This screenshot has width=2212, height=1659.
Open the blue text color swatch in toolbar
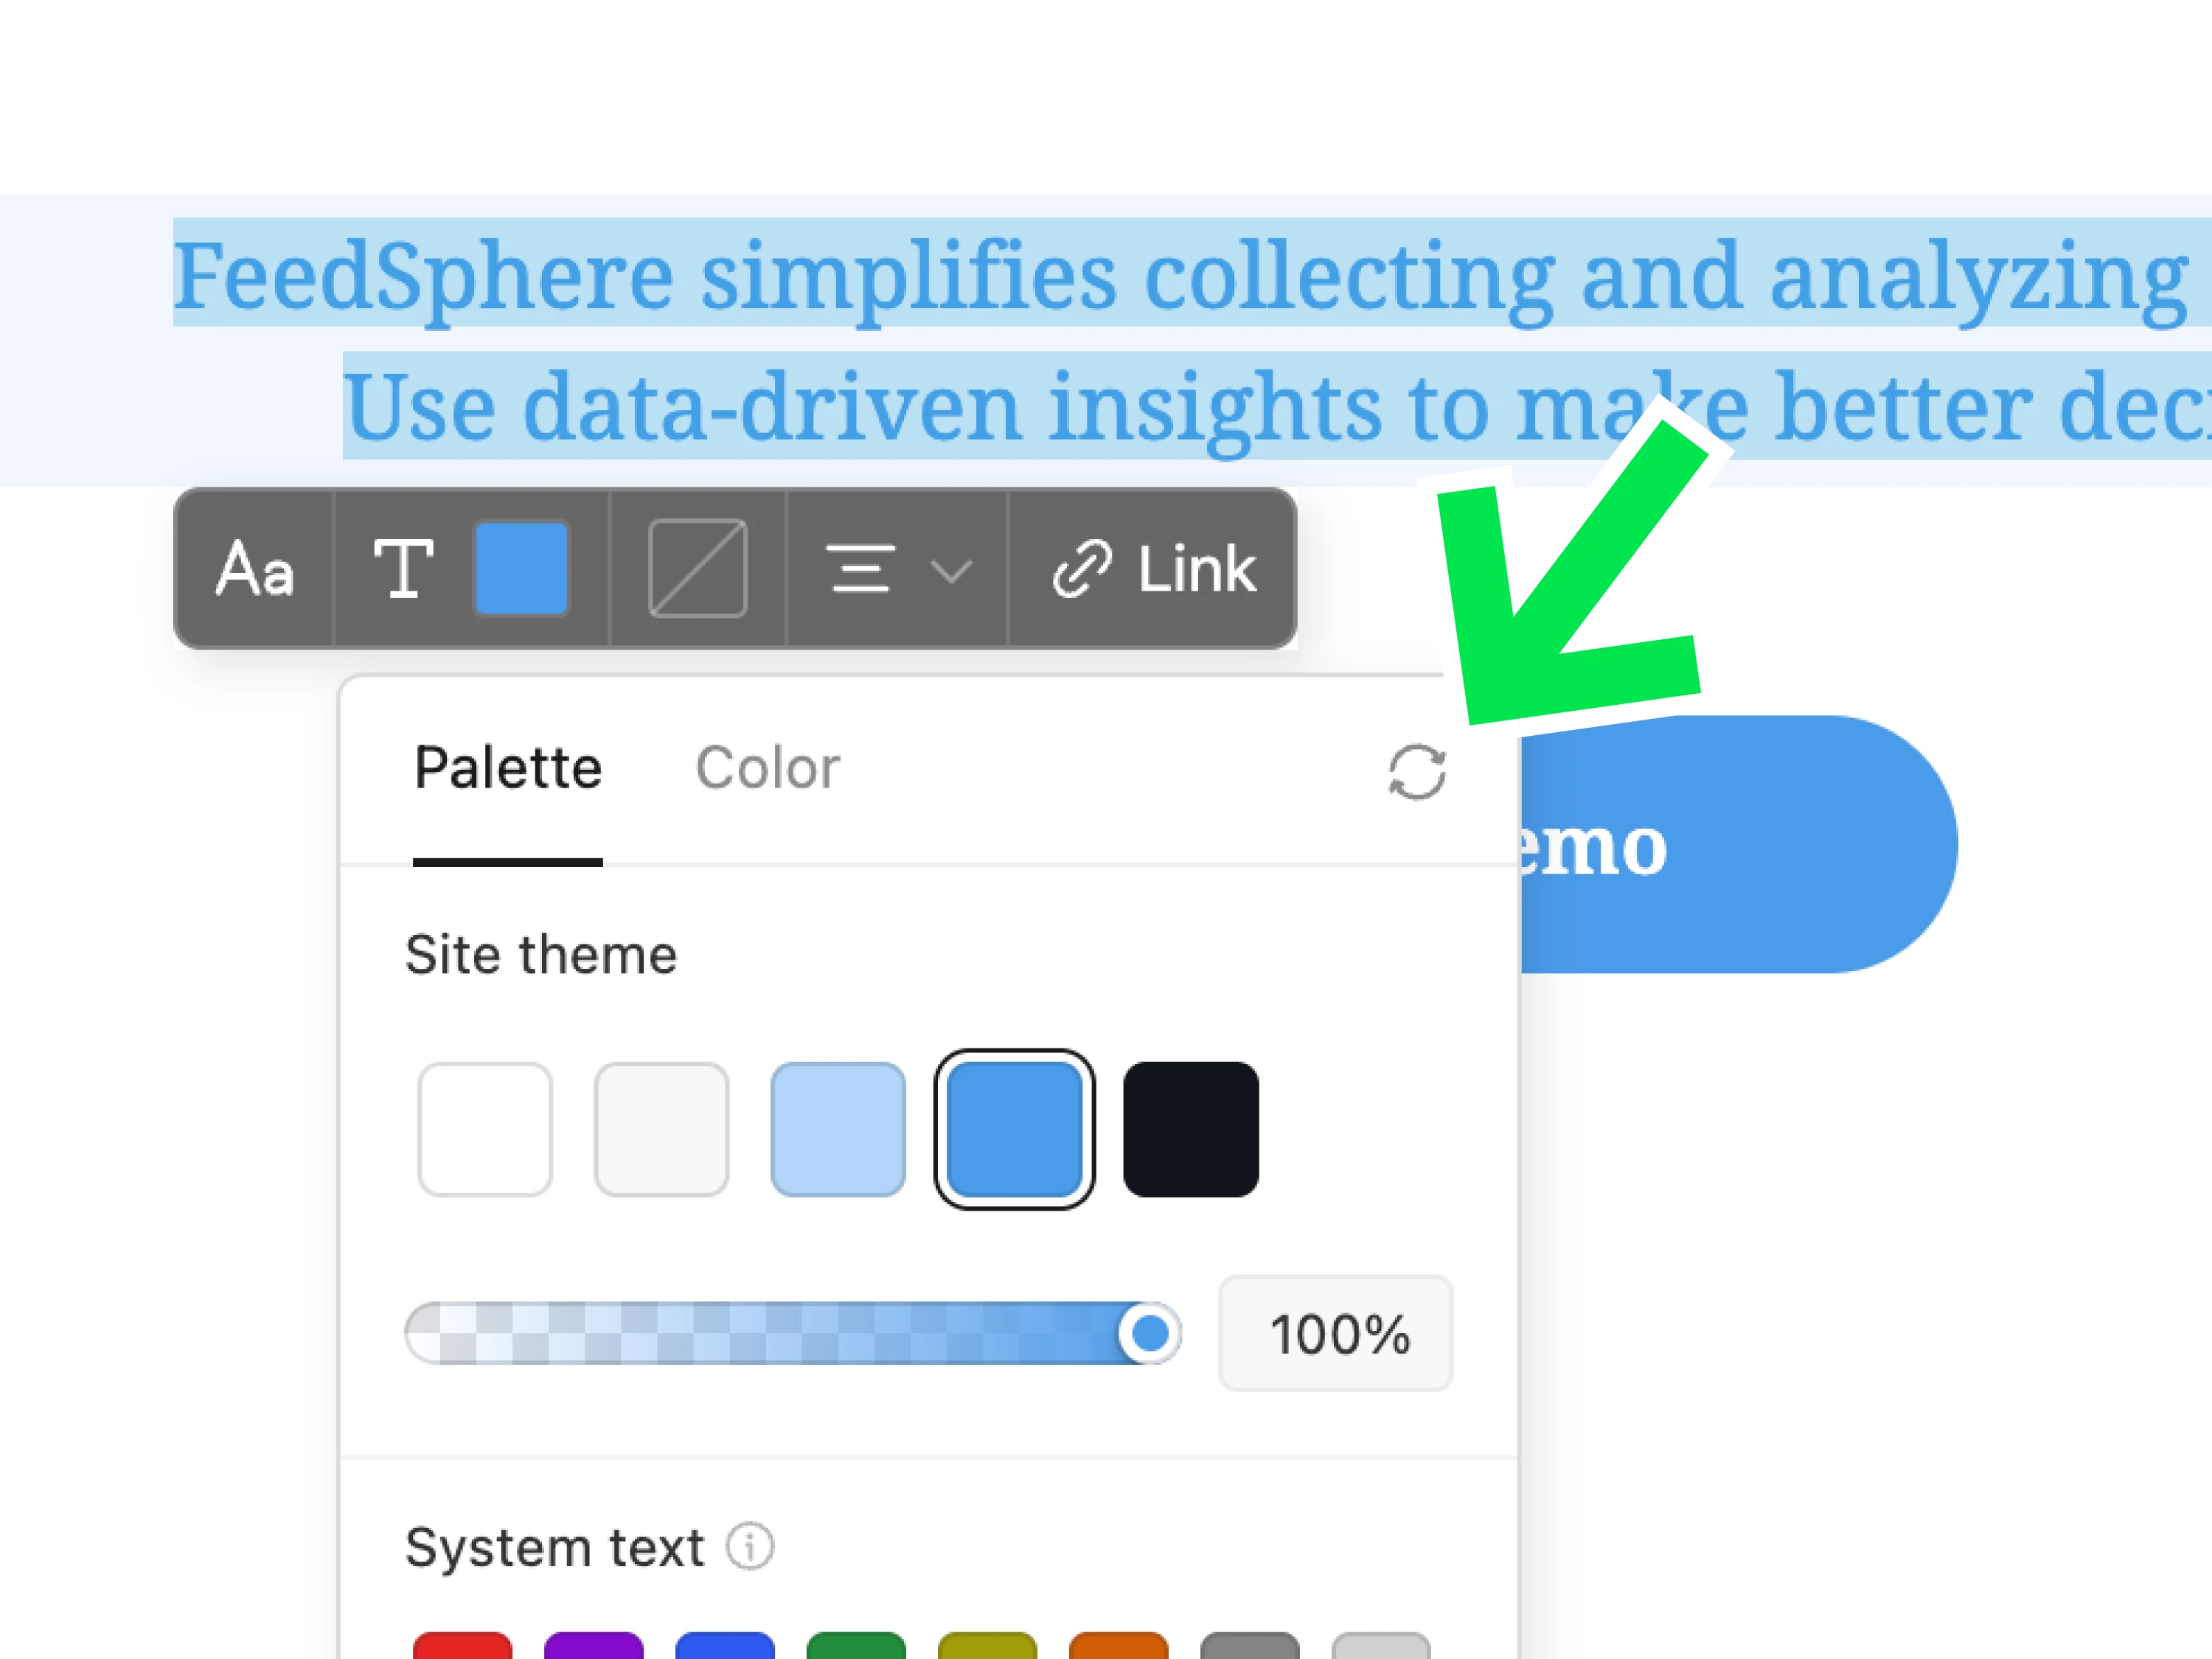click(521, 569)
